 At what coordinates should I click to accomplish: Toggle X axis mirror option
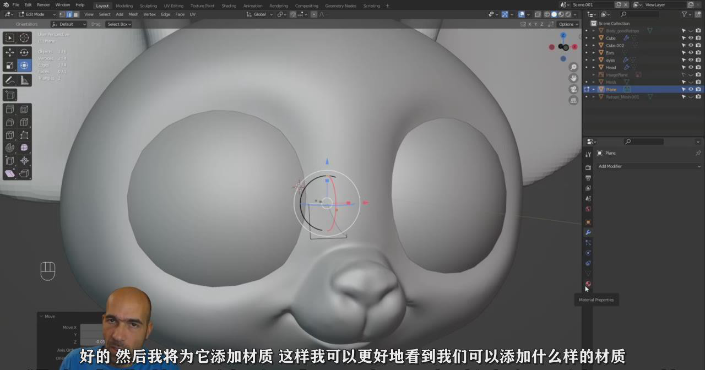(530, 24)
